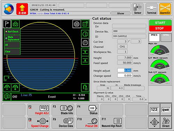Image resolution: width=174 pixels, height=131 pixels.
Task: Click the Z-EM emergency button
Action: 22,9
